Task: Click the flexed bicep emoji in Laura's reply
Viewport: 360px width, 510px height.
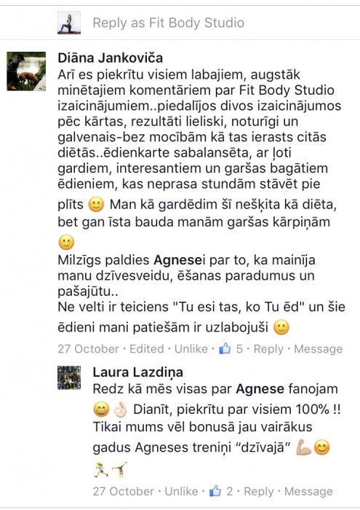Action: pos(303,447)
